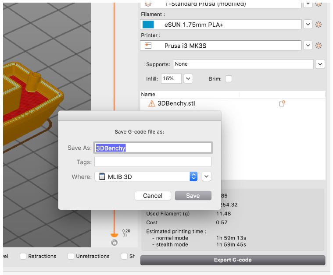333x275 pixels.
Task: Toggle the Unretractions checkbox
Action: tap(71, 256)
